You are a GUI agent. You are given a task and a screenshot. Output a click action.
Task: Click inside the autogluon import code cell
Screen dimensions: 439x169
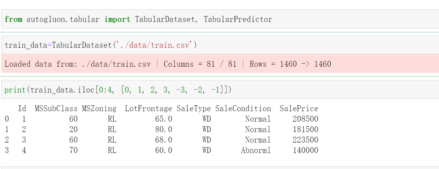pyautogui.click(x=327, y=19)
